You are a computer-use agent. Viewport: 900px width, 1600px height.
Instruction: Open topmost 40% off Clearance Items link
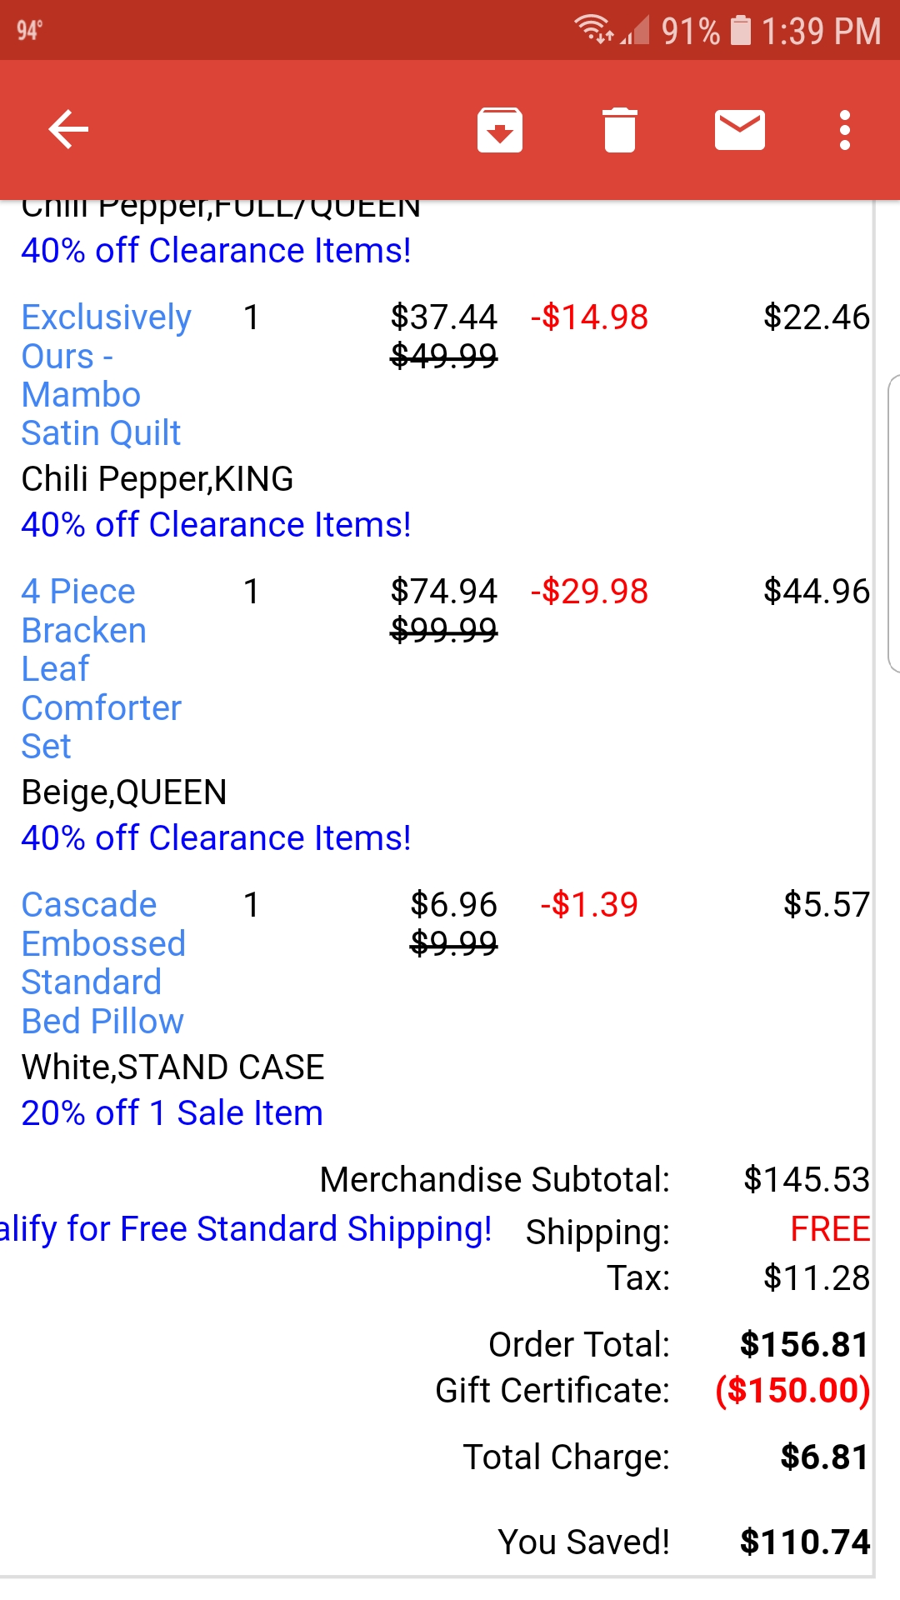click(x=217, y=251)
